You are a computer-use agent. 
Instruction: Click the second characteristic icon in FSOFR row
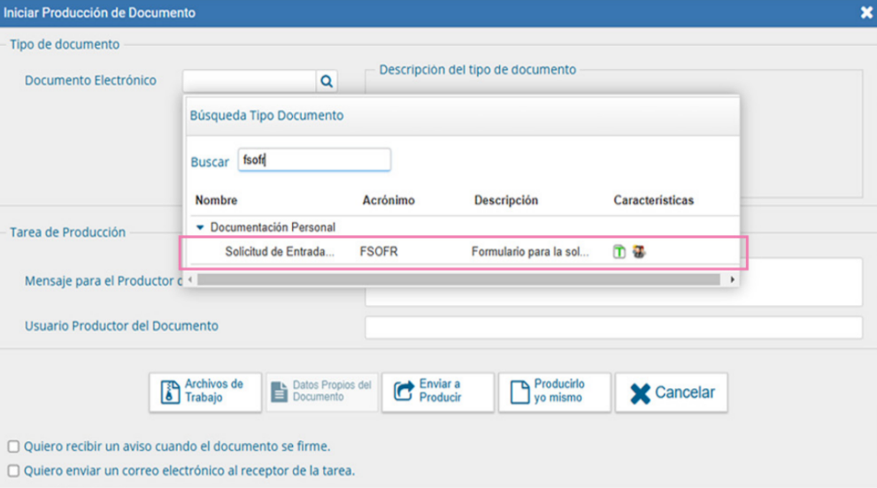639,252
